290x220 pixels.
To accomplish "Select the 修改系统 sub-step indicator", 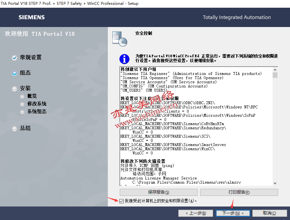I will click(22, 104).
